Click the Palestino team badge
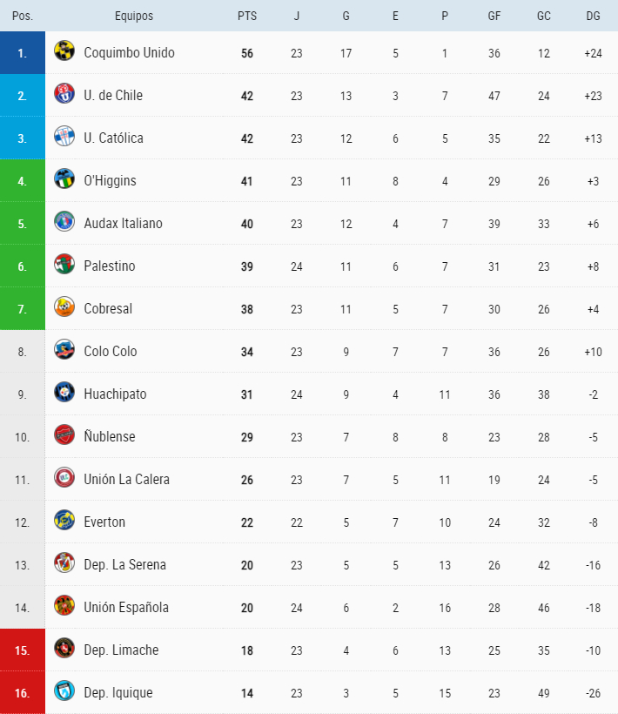The width and height of the screenshot is (618, 714). pyautogui.click(x=64, y=266)
